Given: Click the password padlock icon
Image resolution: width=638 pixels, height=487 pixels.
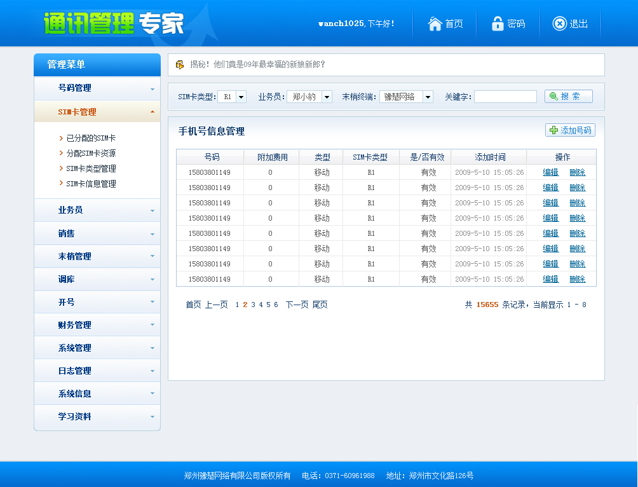Looking at the screenshot, I should [497, 24].
